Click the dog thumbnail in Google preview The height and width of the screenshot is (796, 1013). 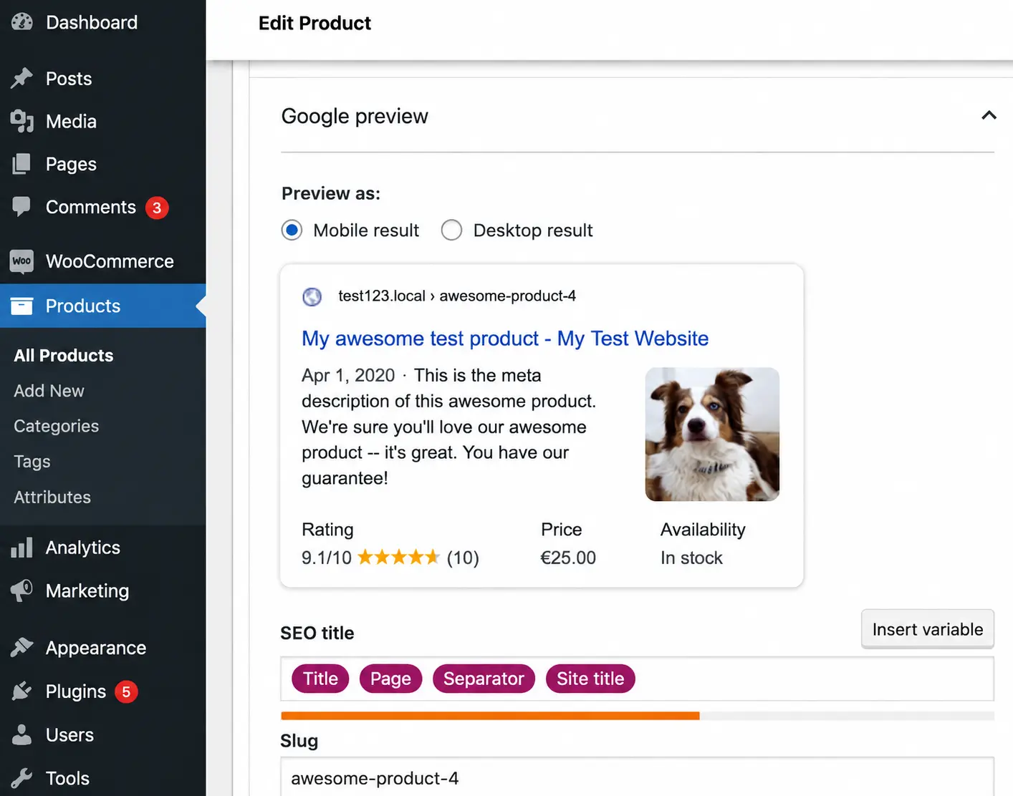[x=712, y=435]
